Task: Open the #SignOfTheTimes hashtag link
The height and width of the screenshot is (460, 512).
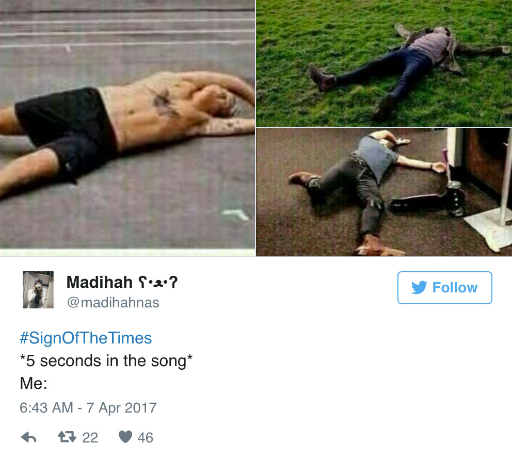Action: 86,338
